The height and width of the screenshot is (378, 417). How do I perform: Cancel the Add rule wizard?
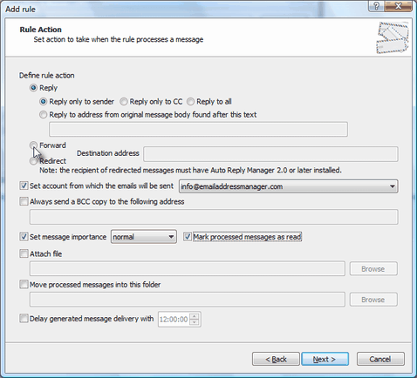click(380, 359)
